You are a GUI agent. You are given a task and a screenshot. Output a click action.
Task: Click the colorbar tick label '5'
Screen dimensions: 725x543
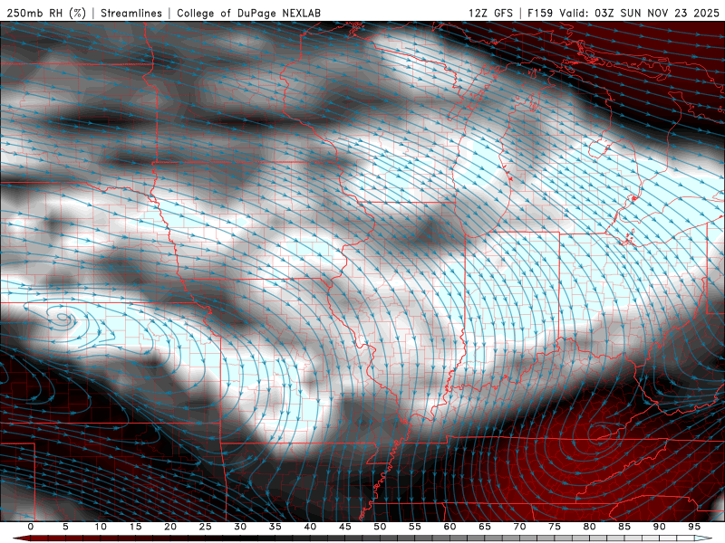click(x=65, y=527)
